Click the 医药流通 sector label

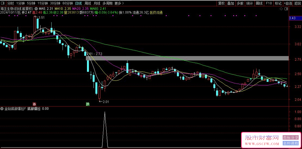pos(156,12)
